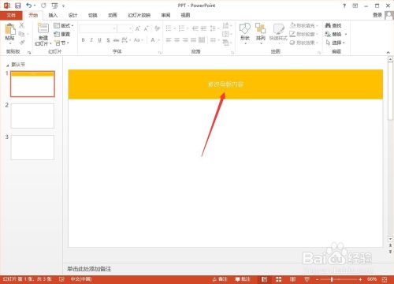Click the Numbering list icon

coord(181,28)
